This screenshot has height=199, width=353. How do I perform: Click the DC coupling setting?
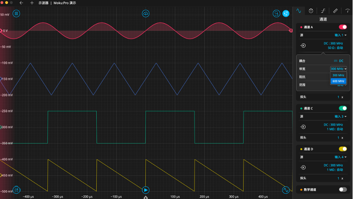pos(339,61)
